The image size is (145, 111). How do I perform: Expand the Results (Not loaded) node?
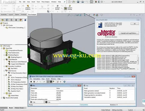(x=2, y=98)
